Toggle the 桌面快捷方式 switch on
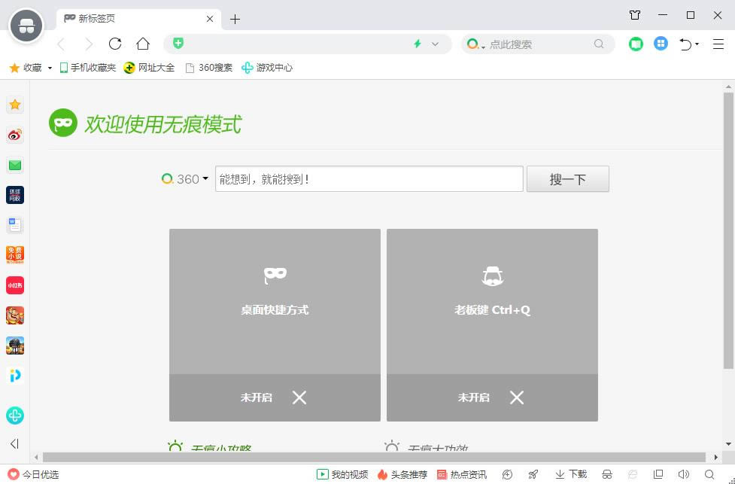 [x=275, y=397]
